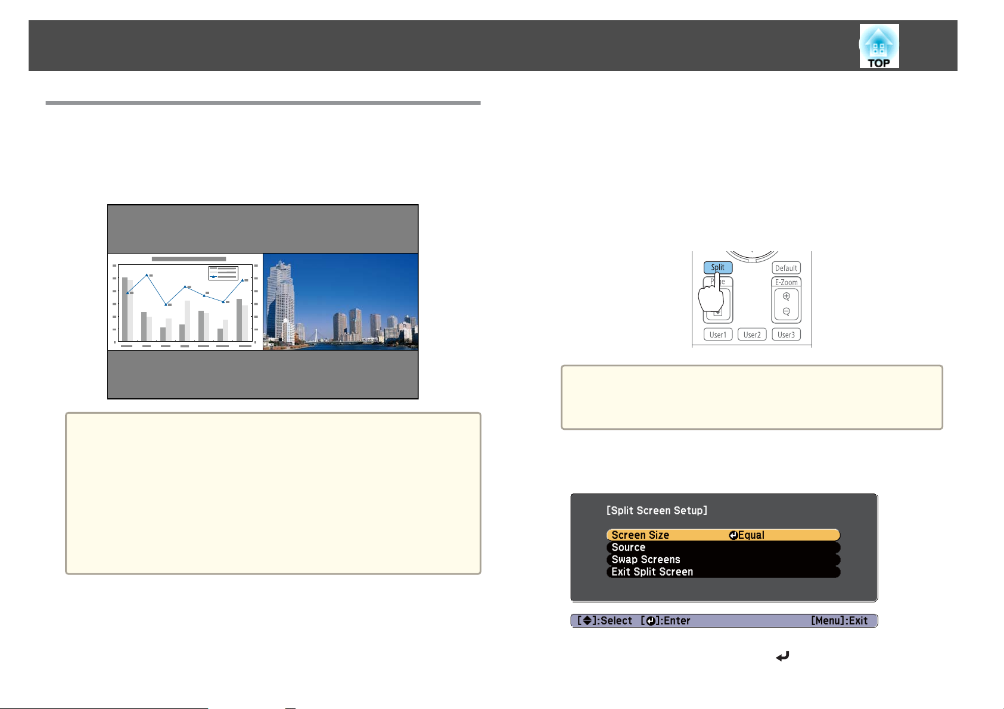
Task: Click the User3 button
Action: click(x=786, y=335)
